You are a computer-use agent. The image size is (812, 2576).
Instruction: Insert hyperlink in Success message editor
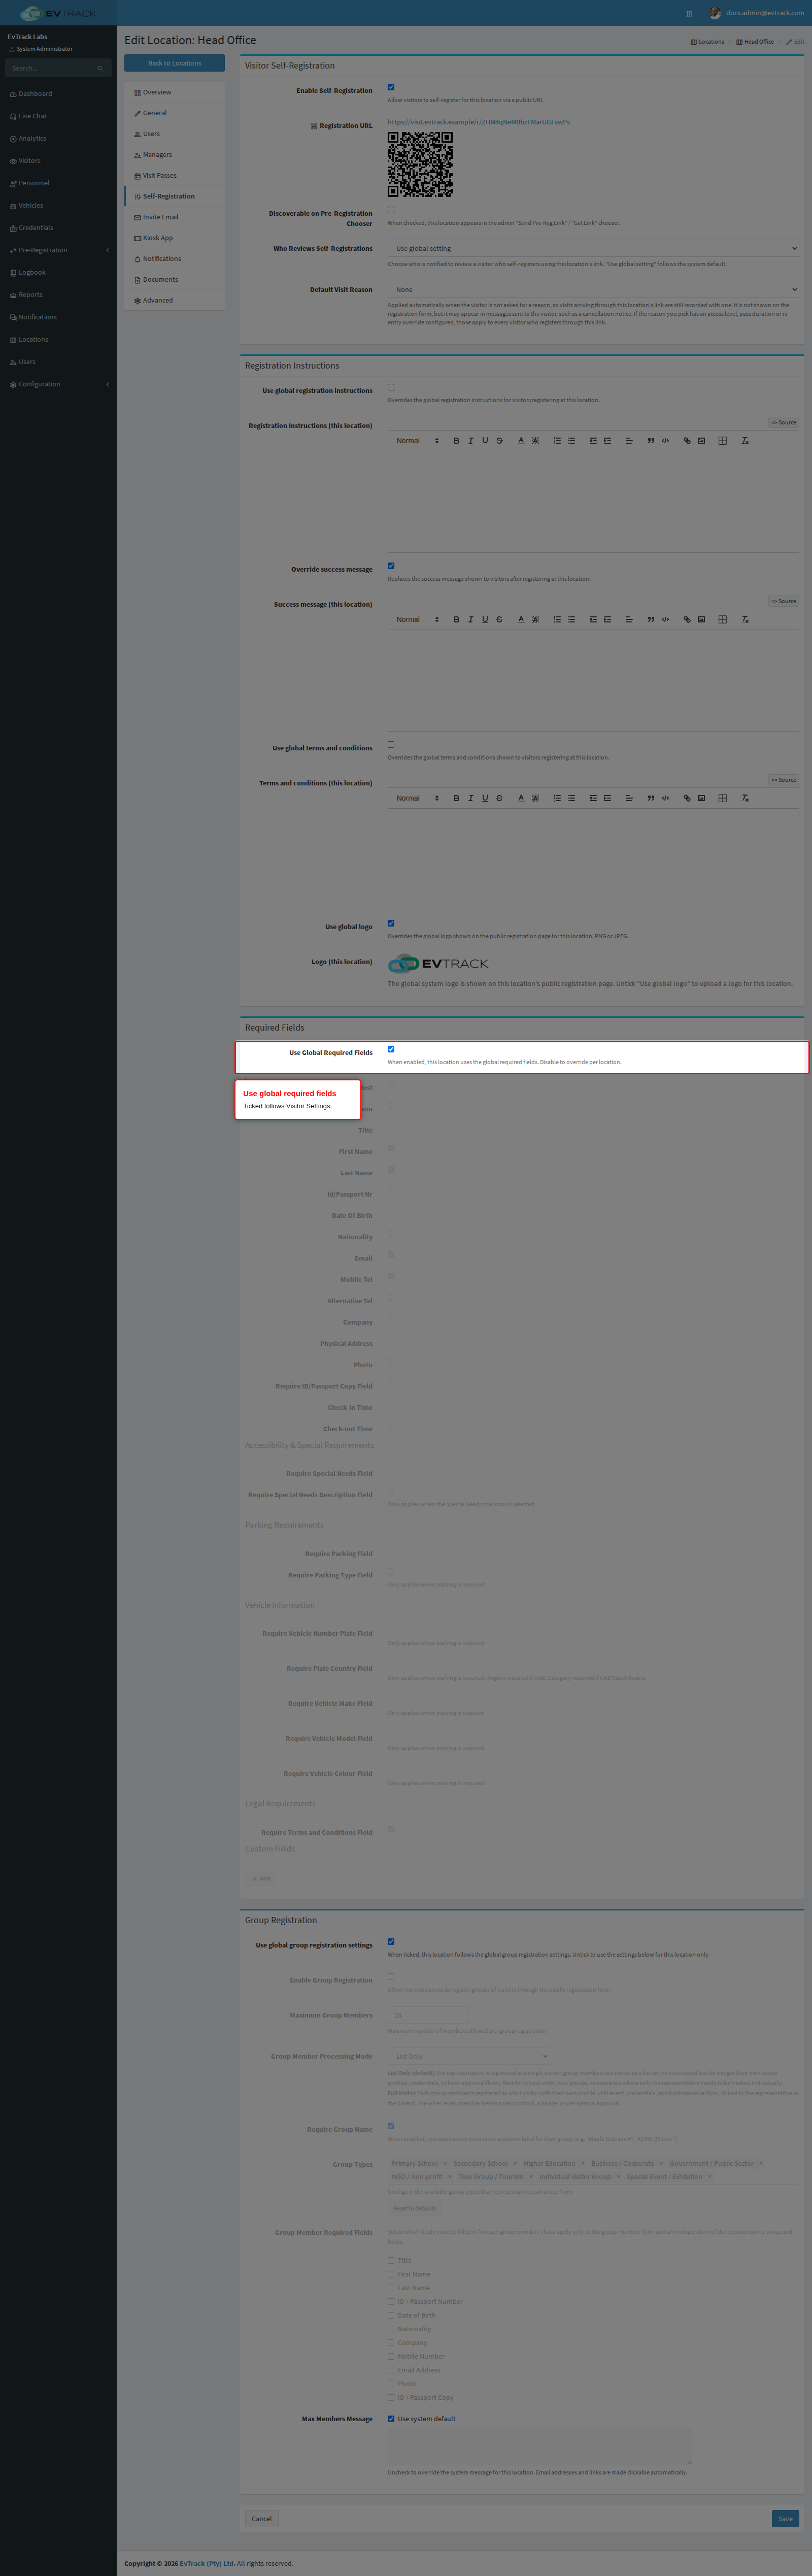coord(687,620)
